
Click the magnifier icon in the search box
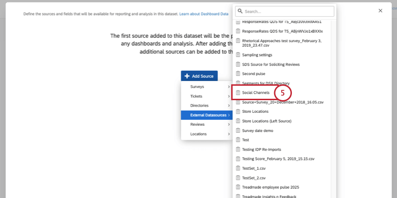coord(240,11)
